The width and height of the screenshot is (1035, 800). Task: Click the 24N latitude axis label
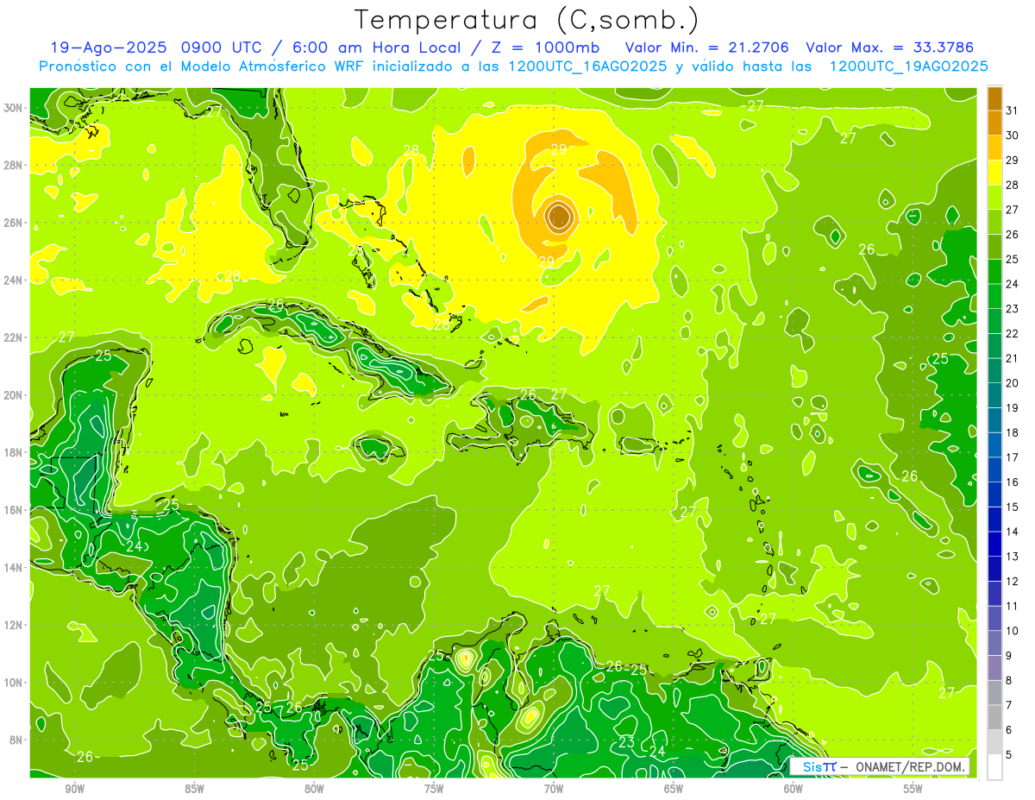pos(15,280)
